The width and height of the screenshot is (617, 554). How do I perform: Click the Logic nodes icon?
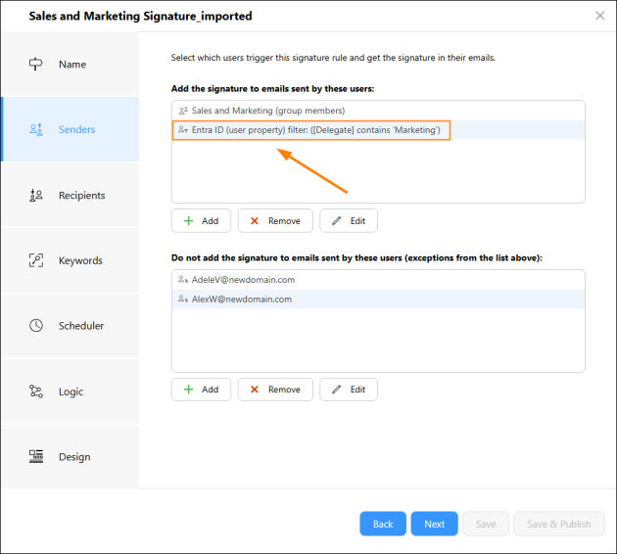pyautogui.click(x=36, y=392)
